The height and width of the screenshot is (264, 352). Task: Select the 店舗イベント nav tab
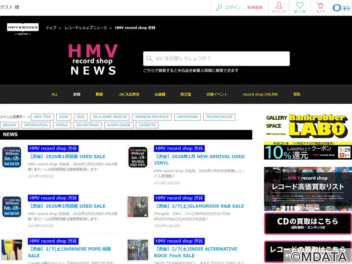point(217,94)
